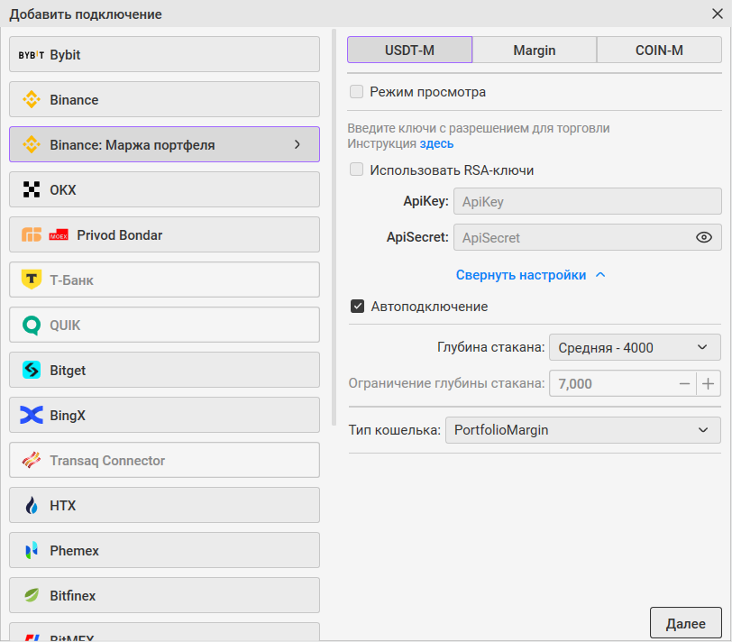
Task: Switch to the USDT-M tab
Action: (x=409, y=50)
